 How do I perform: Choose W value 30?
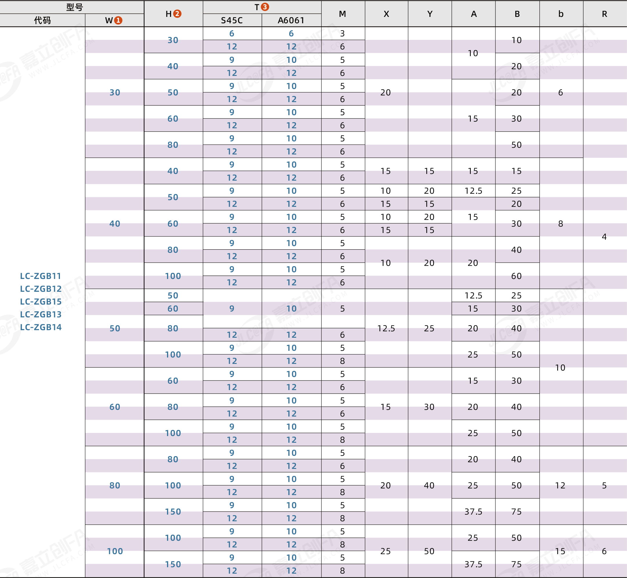point(115,93)
